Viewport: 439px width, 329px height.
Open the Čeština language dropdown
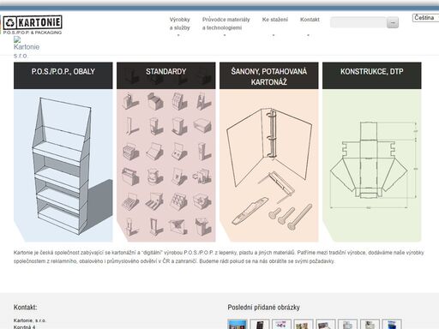[x=425, y=18]
